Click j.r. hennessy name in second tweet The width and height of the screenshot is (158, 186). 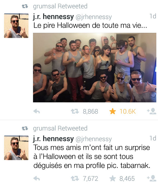point(53,139)
